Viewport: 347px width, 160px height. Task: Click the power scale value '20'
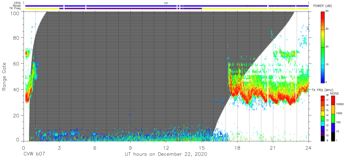click(x=327, y=47)
